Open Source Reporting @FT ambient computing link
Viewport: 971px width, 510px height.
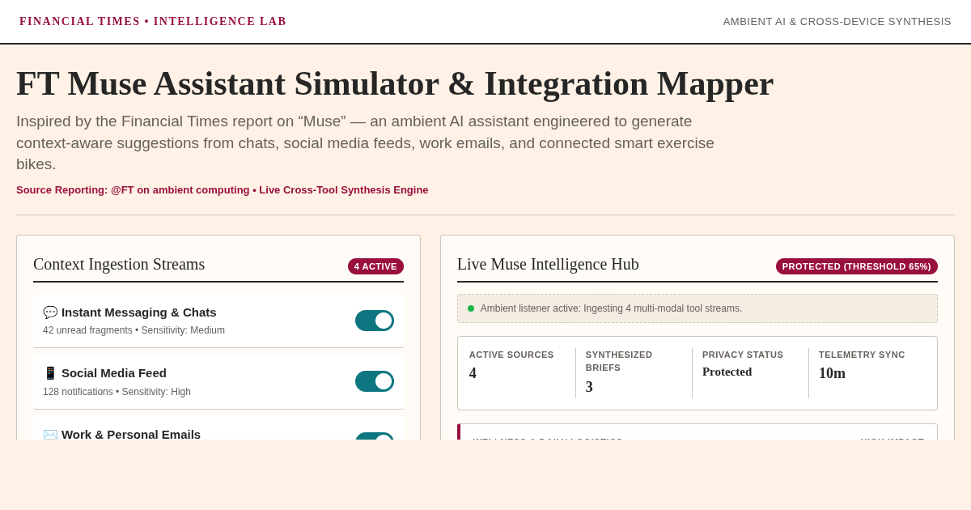click(223, 190)
